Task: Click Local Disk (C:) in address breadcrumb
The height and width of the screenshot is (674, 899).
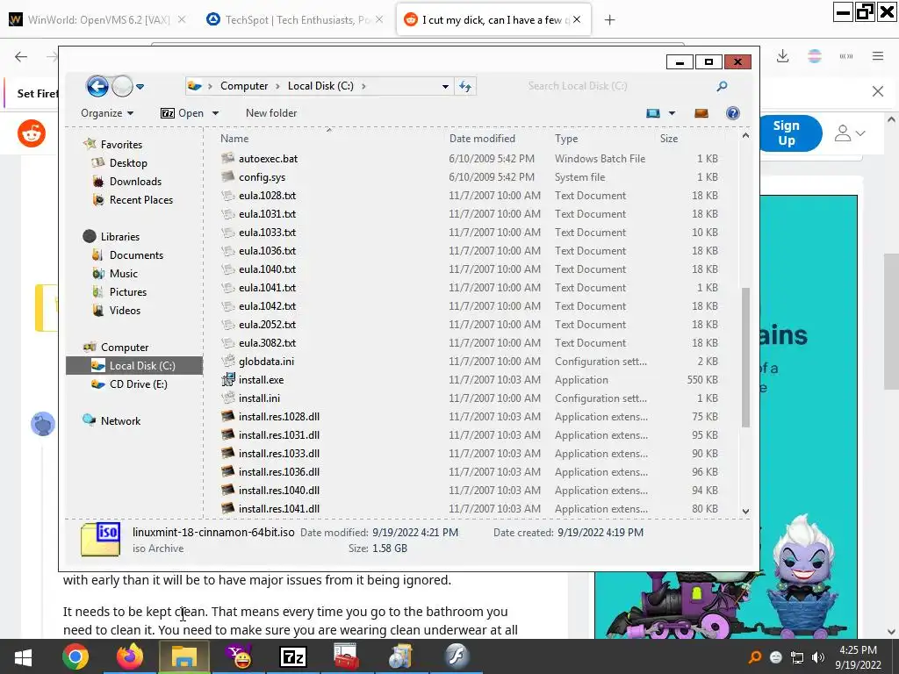Action: (320, 86)
